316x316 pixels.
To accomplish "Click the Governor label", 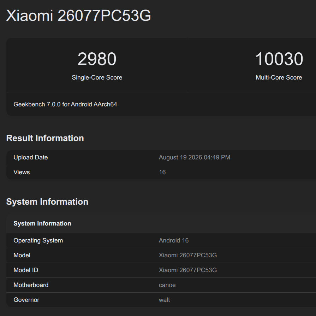I will (26, 300).
